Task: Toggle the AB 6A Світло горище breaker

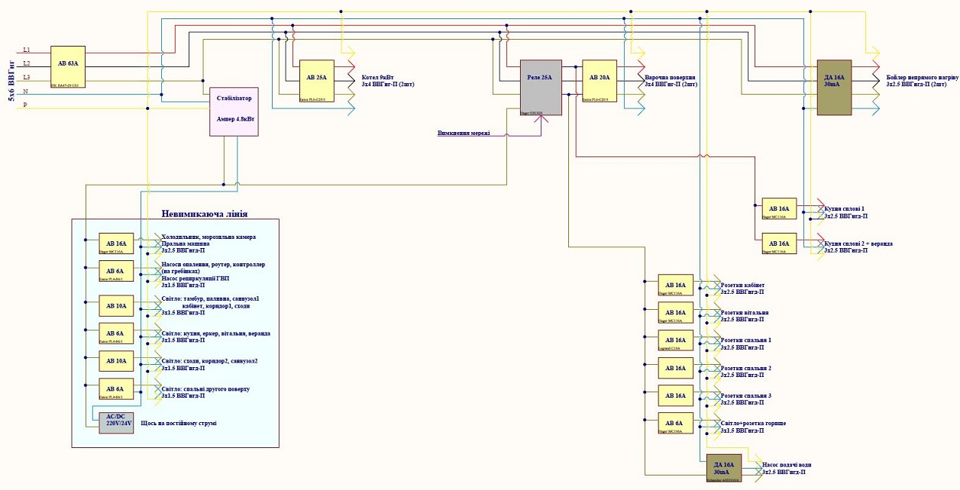Action: 675,422
